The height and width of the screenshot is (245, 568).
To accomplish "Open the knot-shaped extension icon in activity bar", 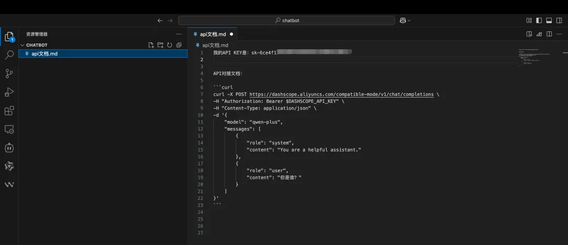I will coord(9,166).
